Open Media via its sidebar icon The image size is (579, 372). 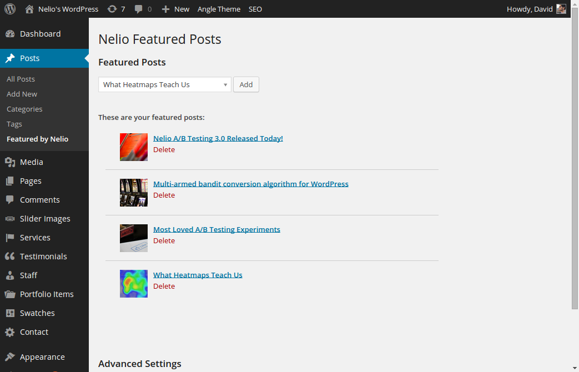pos(10,162)
